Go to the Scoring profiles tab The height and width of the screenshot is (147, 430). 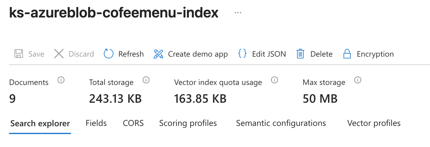coord(188,123)
